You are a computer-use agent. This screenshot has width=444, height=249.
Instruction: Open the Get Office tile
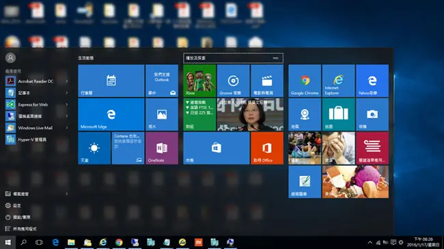pyautogui.click(x=266, y=148)
